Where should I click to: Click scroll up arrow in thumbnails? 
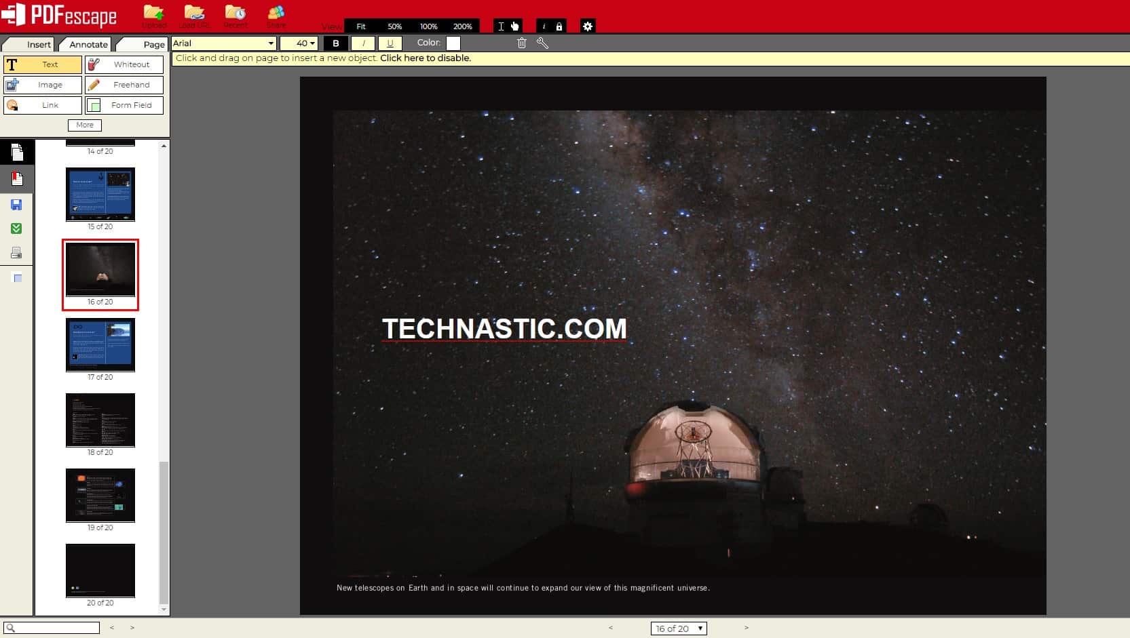(164, 146)
